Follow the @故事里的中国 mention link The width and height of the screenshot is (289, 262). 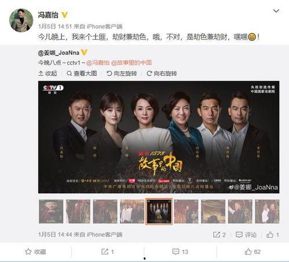131,62
